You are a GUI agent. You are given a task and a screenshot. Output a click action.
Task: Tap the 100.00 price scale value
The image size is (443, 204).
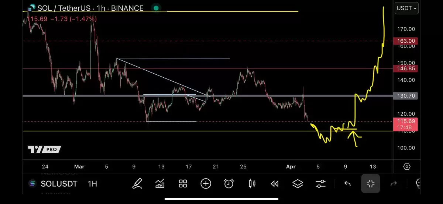click(406, 148)
